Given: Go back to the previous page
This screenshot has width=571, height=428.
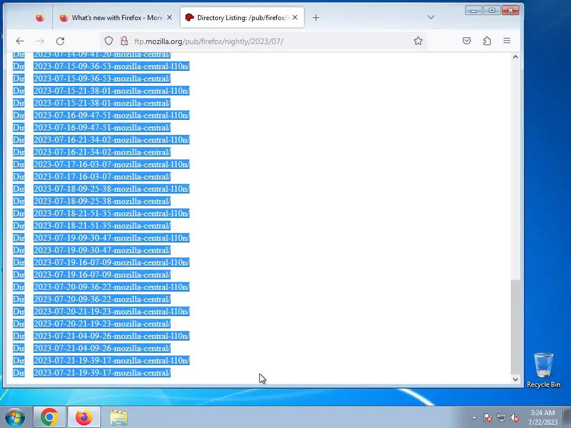Looking at the screenshot, I should 20,41.
